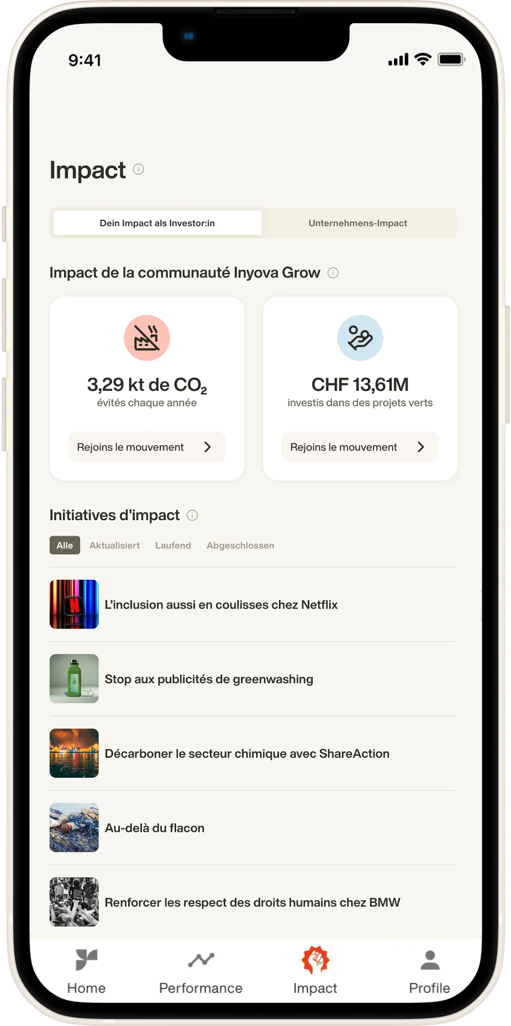Tap info icon next to Initiatives d'impact
The height and width of the screenshot is (1026, 511).
pyautogui.click(x=192, y=515)
